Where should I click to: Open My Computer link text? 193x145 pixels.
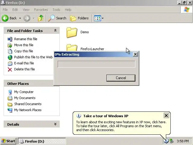pos(24,92)
